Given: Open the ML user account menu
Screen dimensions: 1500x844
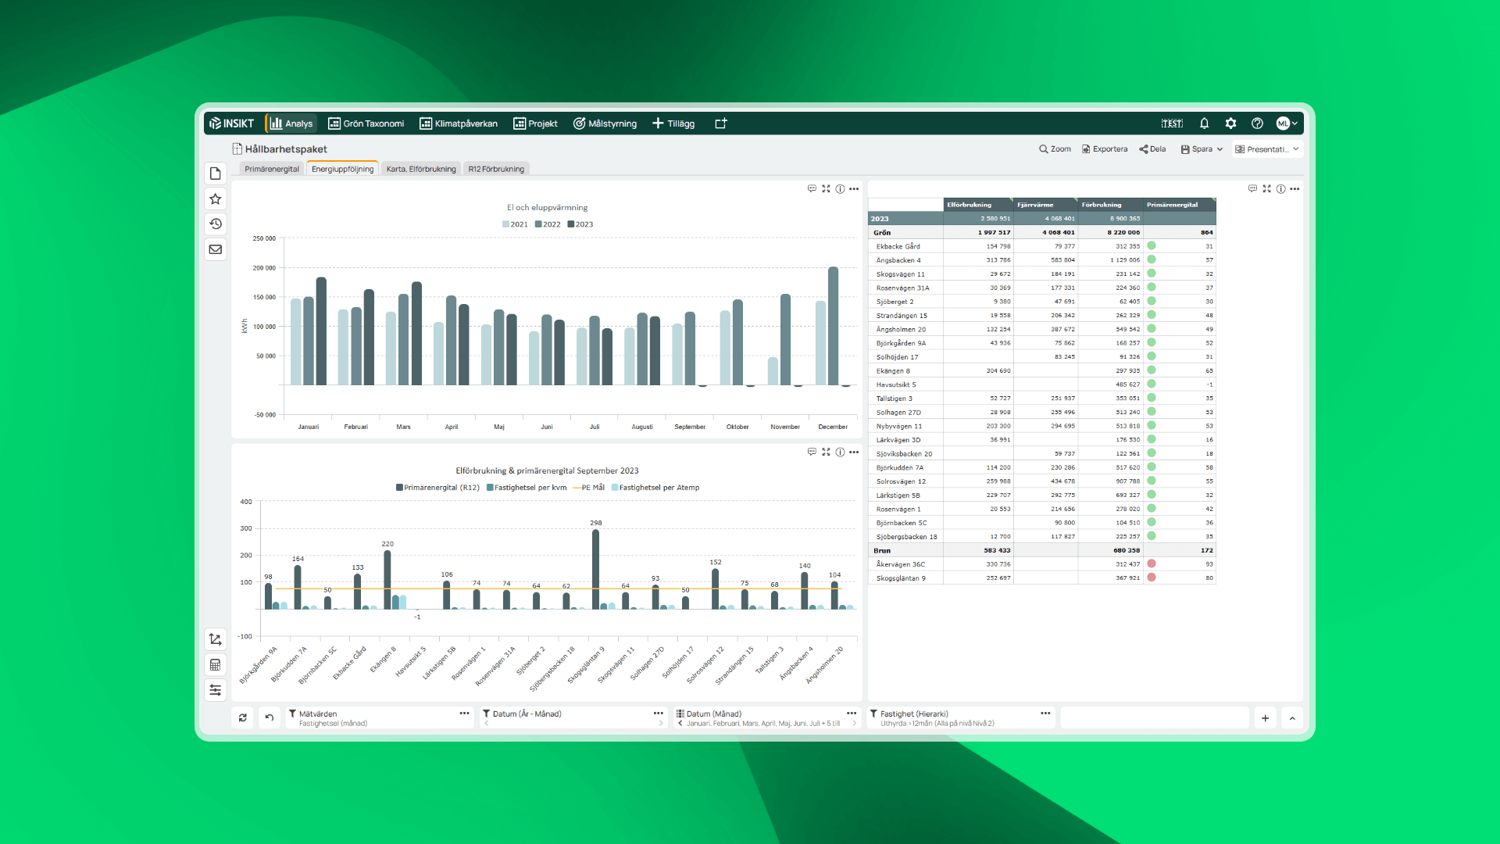Looking at the screenshot, I should point(1287,123).
